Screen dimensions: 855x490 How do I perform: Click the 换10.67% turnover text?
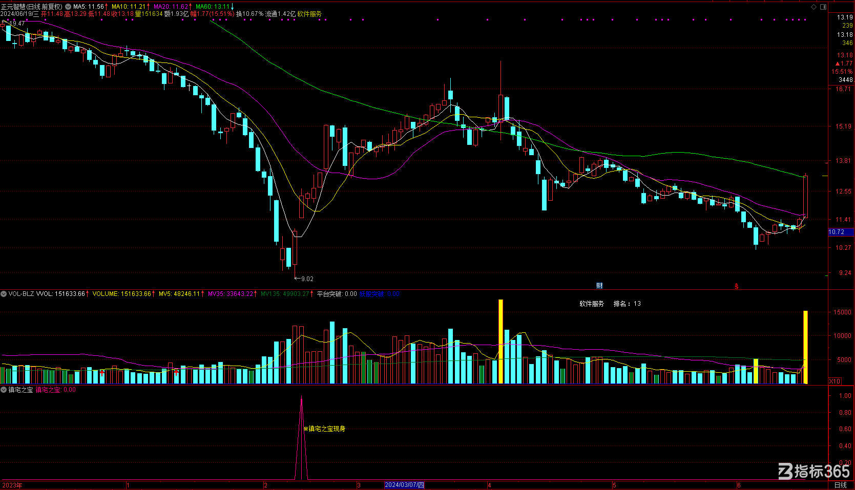(x=250, y=14)
